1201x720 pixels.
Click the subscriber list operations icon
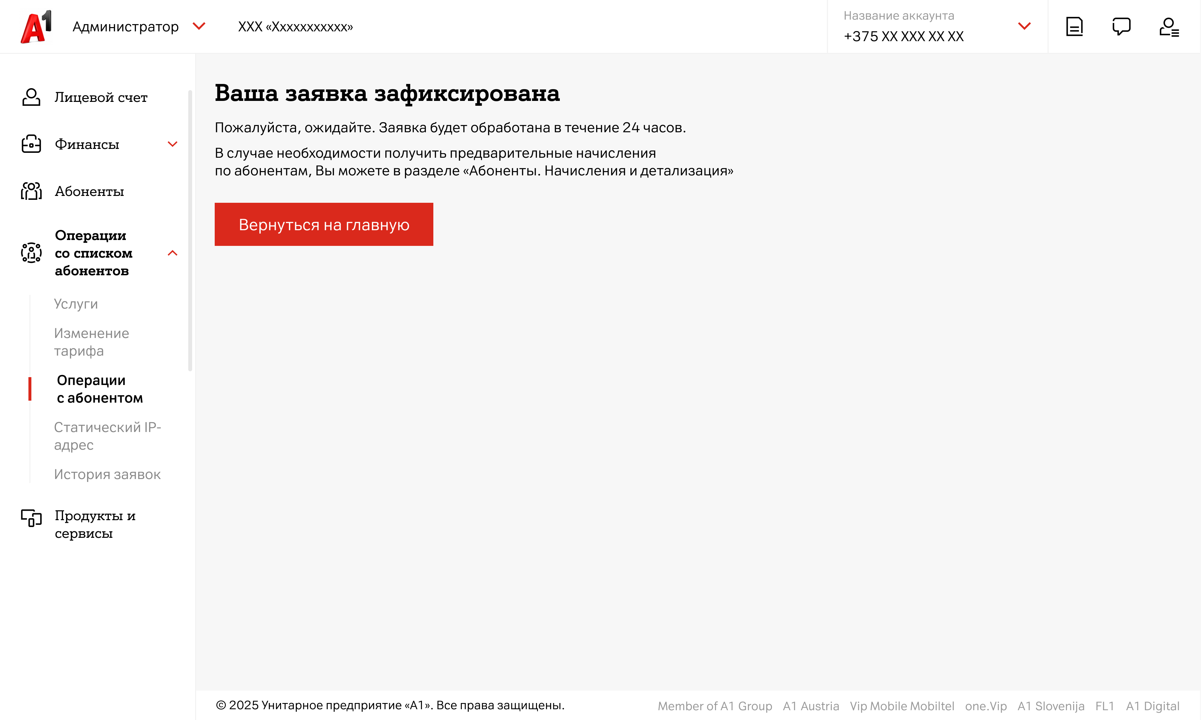click(x=31, y=253)
